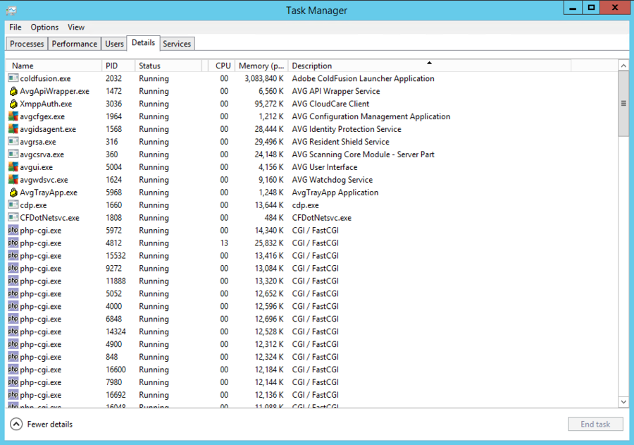Screen dimensions: 634x445
Task: Click the php-cgi.exe icon with PID 5972
Action: click(13, 231)
